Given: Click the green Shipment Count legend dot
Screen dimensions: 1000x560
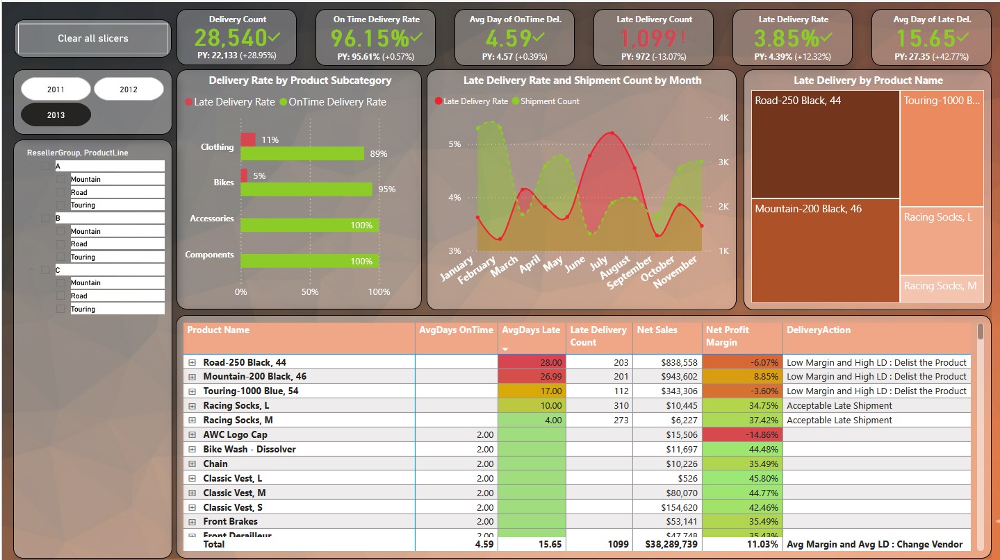Looking at the screenshot, I should (516, 101).
